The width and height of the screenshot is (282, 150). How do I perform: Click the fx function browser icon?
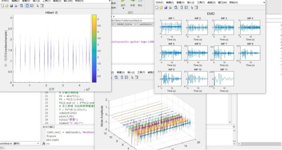(44, 144)
